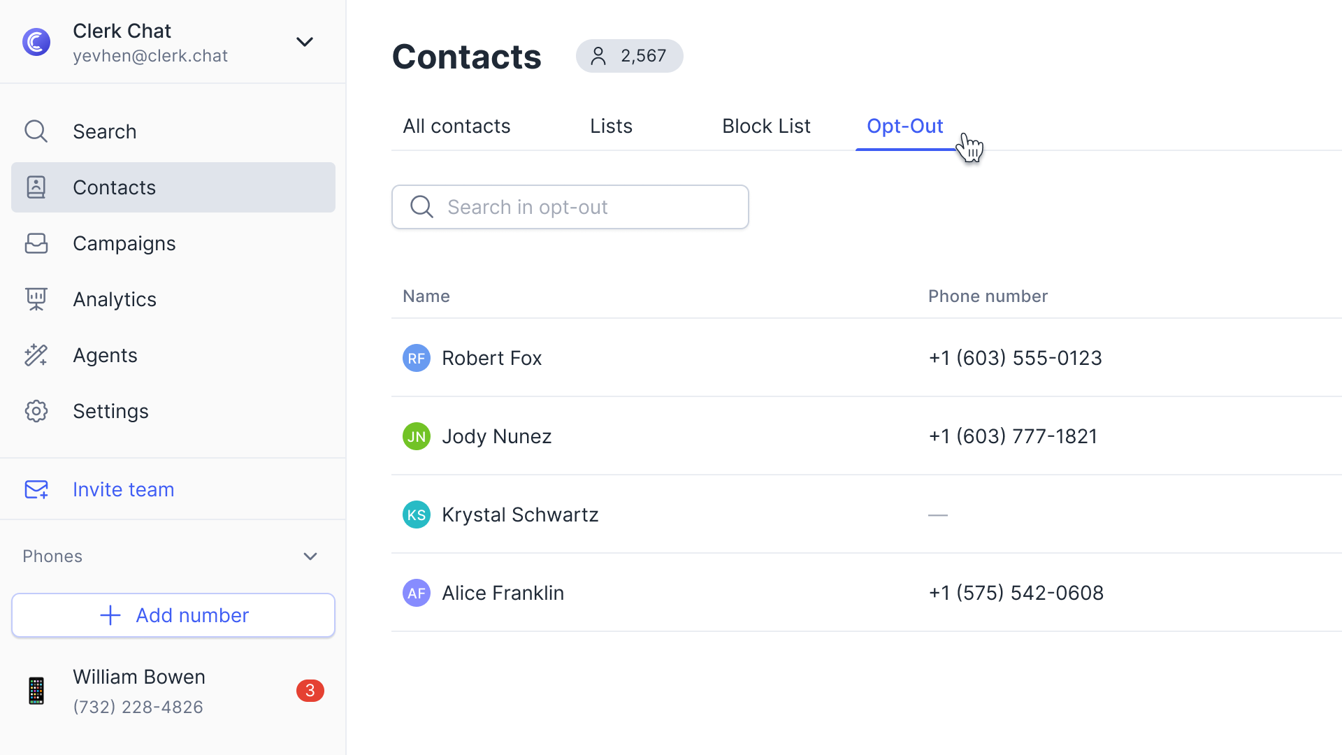This screenshot has width=1342, height=755.
Task: Expand the workspace account dropdown
Action: click(305, 41)
